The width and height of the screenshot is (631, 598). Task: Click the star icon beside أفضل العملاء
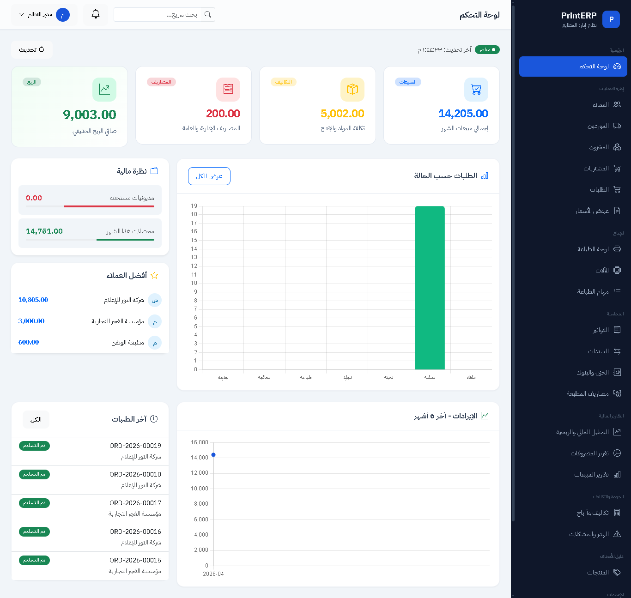[154, 276]
